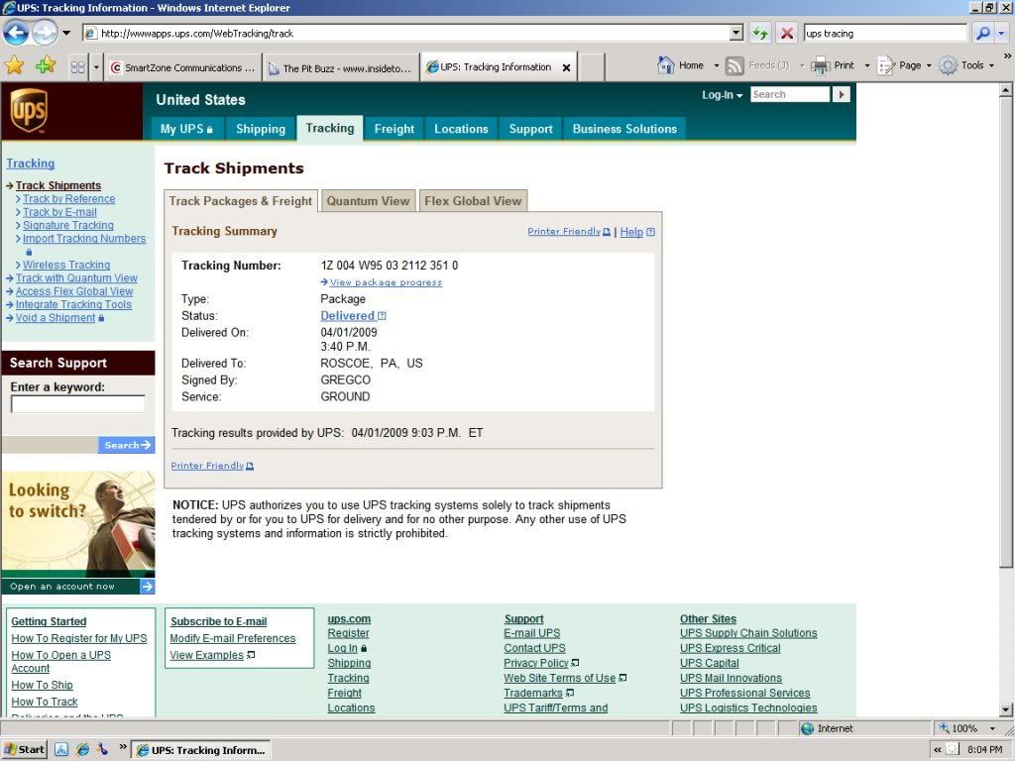
Task: Click the Refresh page icon
Action: pos(760,33)
